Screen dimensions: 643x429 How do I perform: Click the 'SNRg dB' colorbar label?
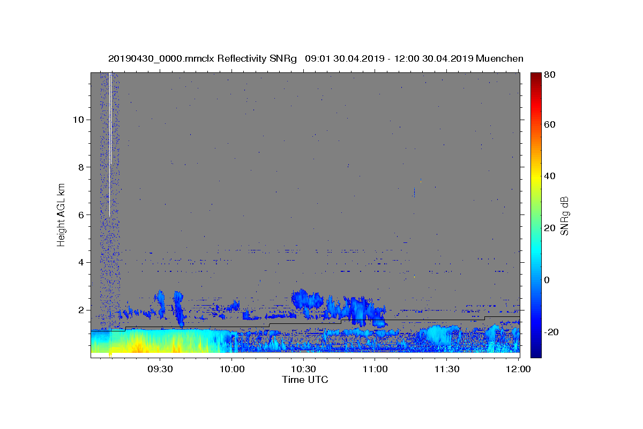click(564, 216)
